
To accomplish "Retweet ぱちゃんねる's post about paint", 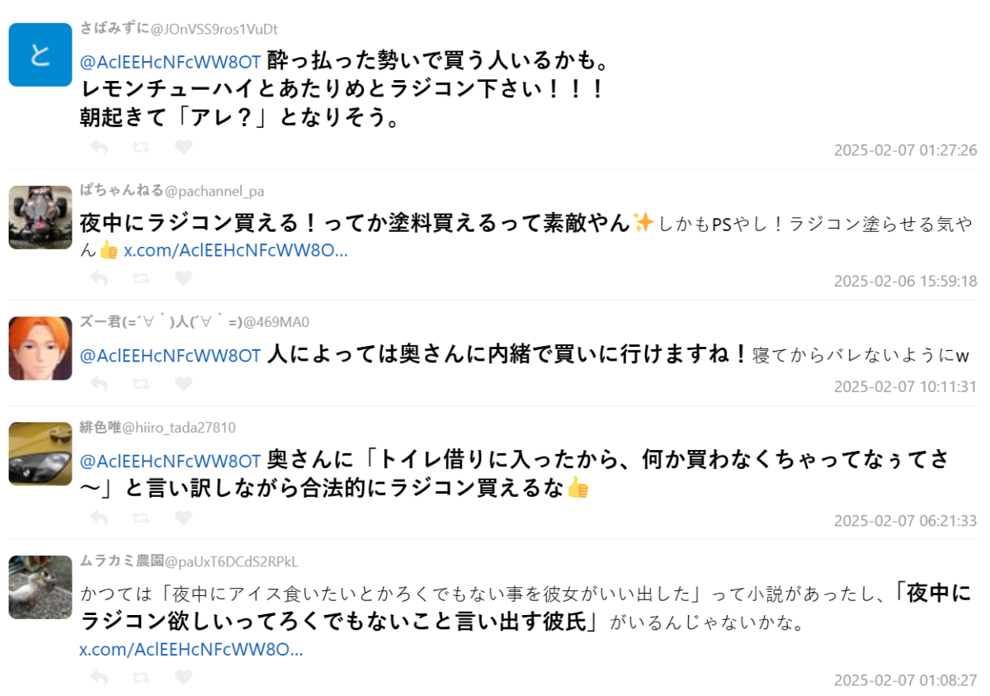I will (141, 278).
